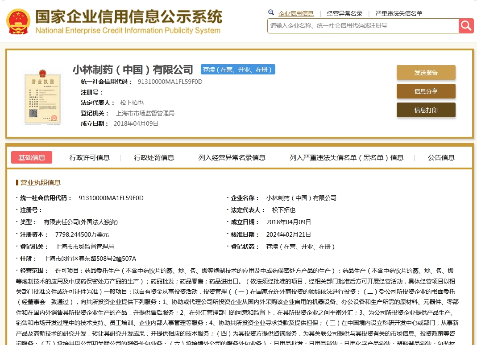The width and height of the screenshot is (477, 345).
Task: Click the 信息分享 button
Action: pos(426,91)
